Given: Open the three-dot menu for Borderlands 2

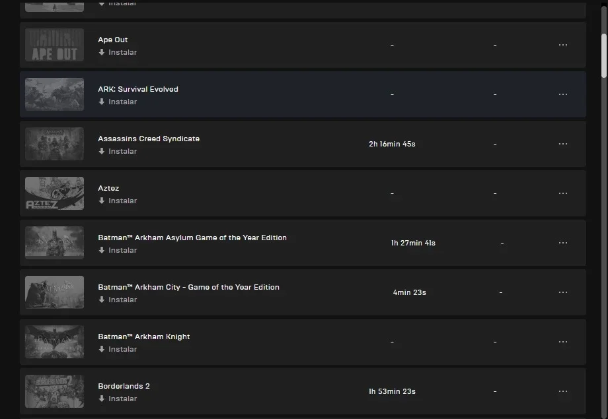Looking at the screenshot, I should pyautogui.click(x=562, y=391).
